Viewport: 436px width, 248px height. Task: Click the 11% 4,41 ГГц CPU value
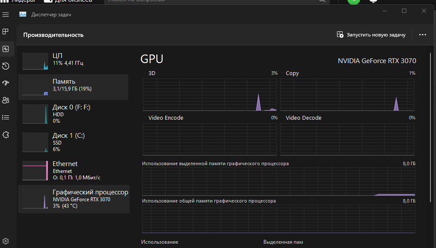(68, 63)
